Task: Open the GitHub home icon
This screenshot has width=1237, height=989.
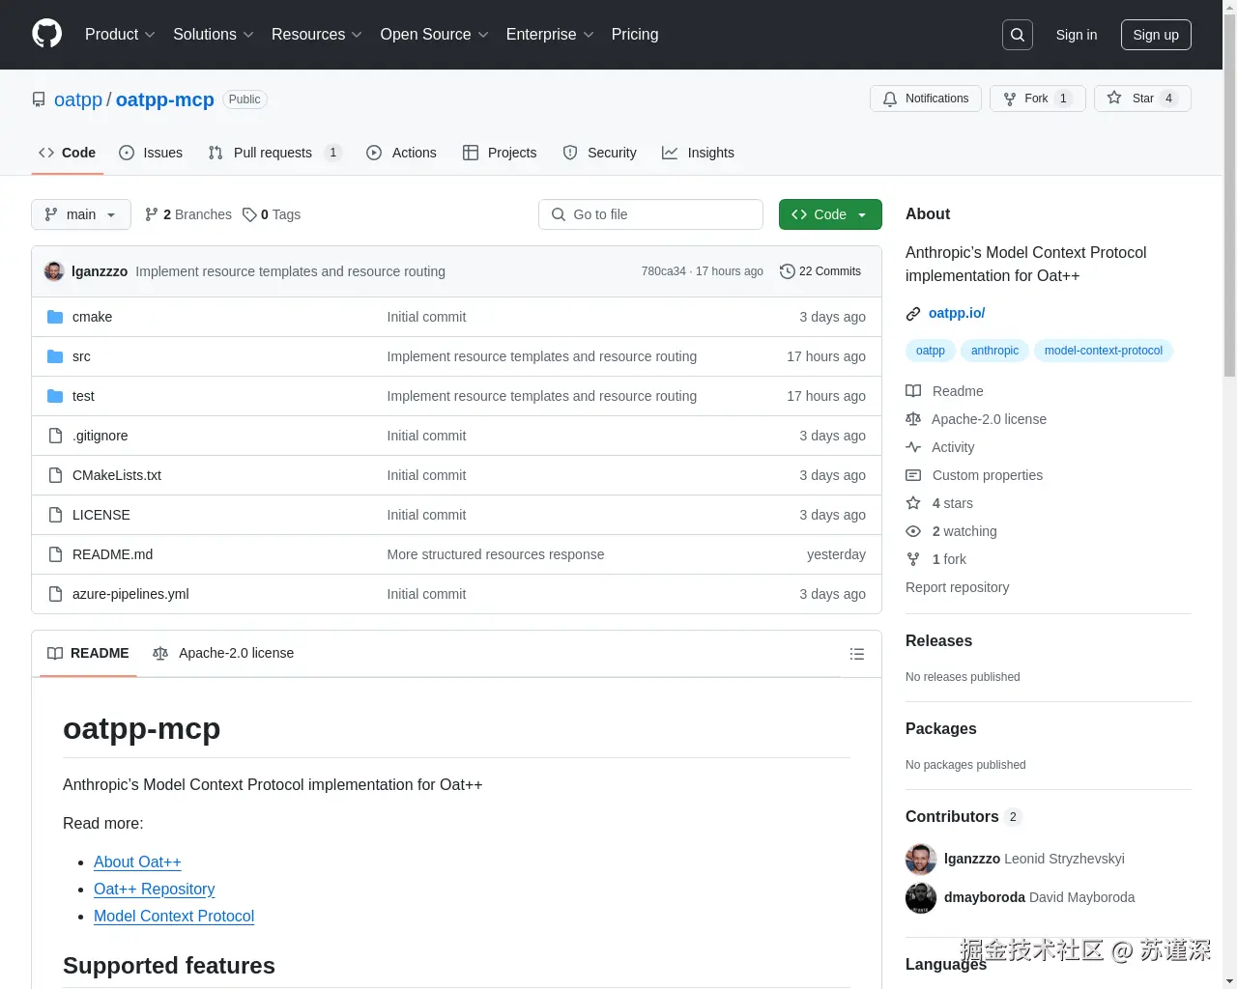Action: tap(46, 35)
